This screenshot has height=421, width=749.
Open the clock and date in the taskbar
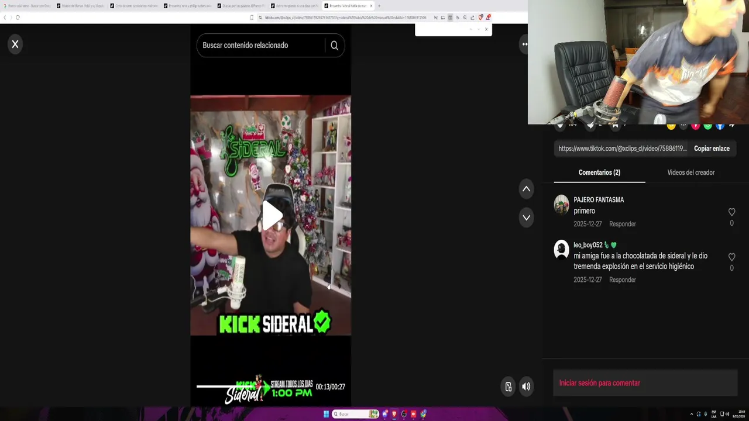740,414
